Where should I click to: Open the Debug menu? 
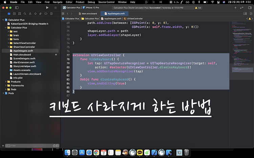(x=91, y=2)
